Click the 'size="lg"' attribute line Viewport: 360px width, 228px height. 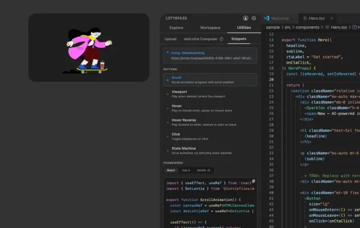pyautogui.click(x=319, y=204)
